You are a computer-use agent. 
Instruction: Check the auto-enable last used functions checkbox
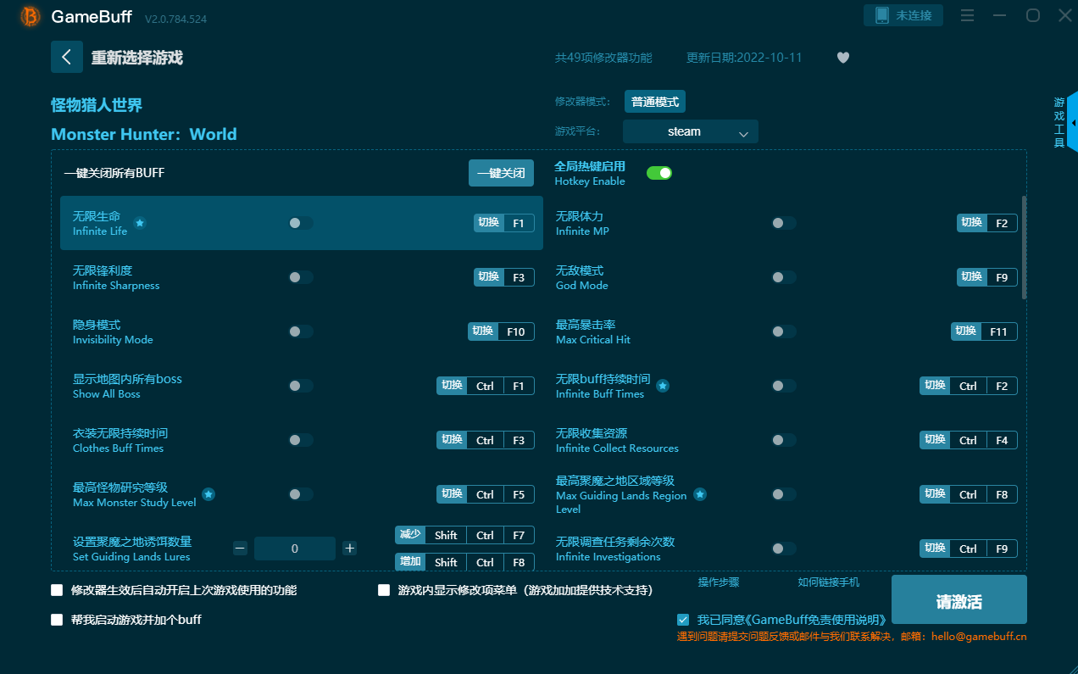coord(58,590)
